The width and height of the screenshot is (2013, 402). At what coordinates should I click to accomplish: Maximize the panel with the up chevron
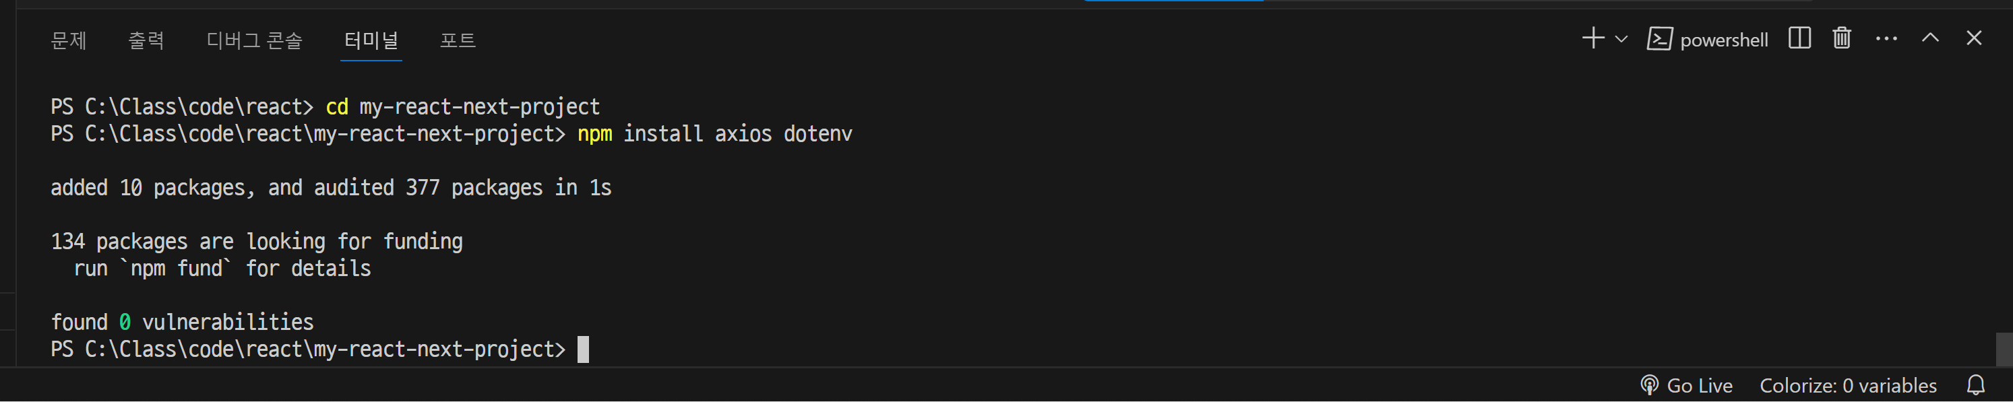tap(1930, 38)
